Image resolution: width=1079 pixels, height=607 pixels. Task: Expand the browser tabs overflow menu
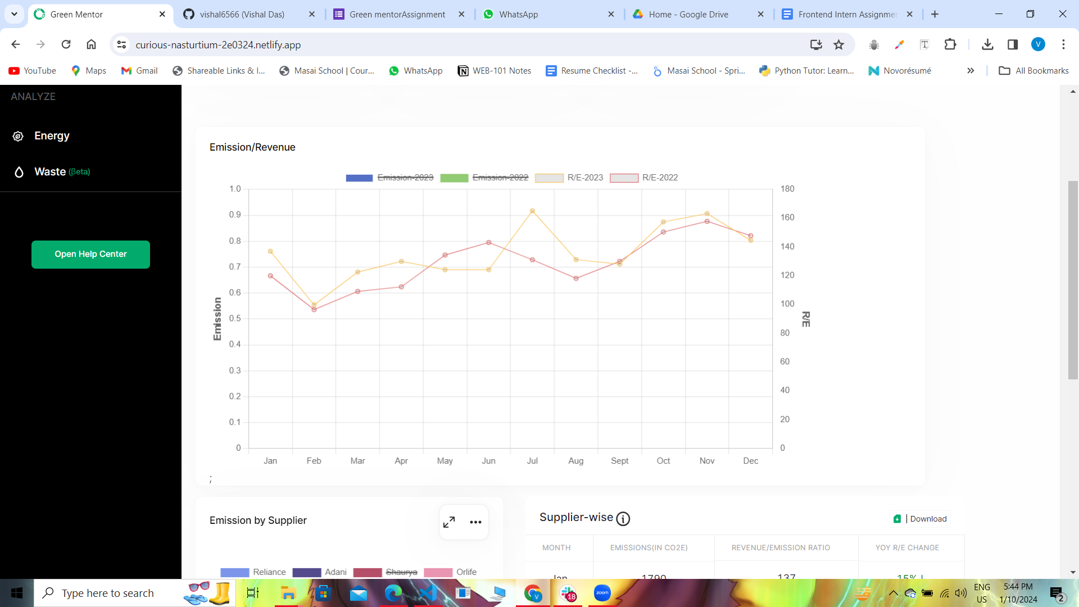14,14
